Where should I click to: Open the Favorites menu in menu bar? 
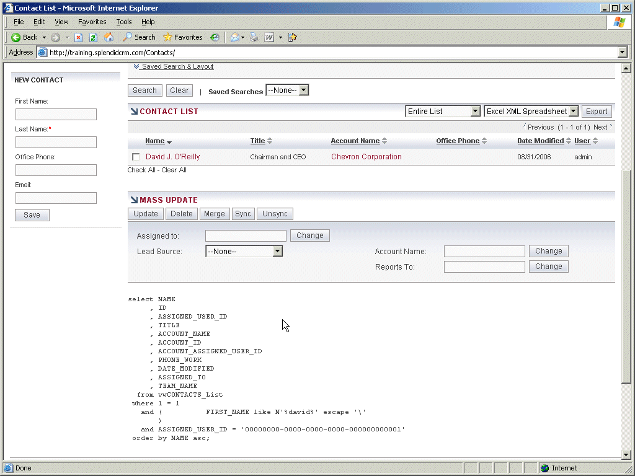92,22
